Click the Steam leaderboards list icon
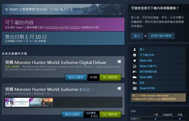189x121 pixels. click(135, 88)
